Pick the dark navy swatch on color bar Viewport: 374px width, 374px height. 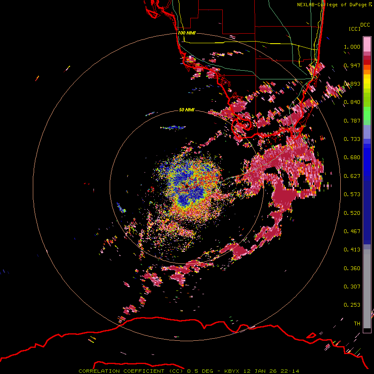[367, 212]
